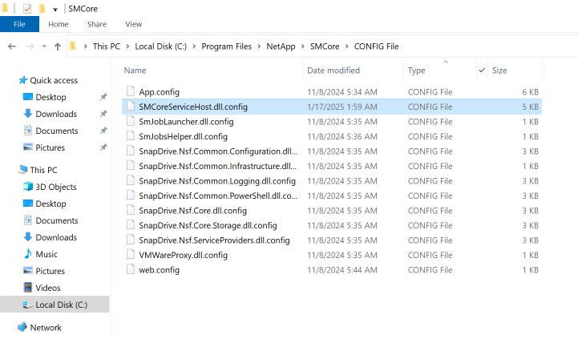This screenshot has height=339, width=578.
Task: Open Videos folder in sidebar
Action: click(x=42, y=288)
